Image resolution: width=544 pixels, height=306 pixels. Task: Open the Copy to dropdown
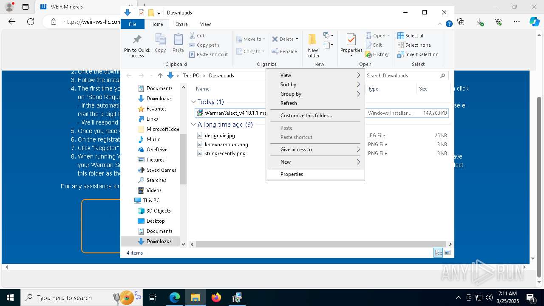coord(251,51)
